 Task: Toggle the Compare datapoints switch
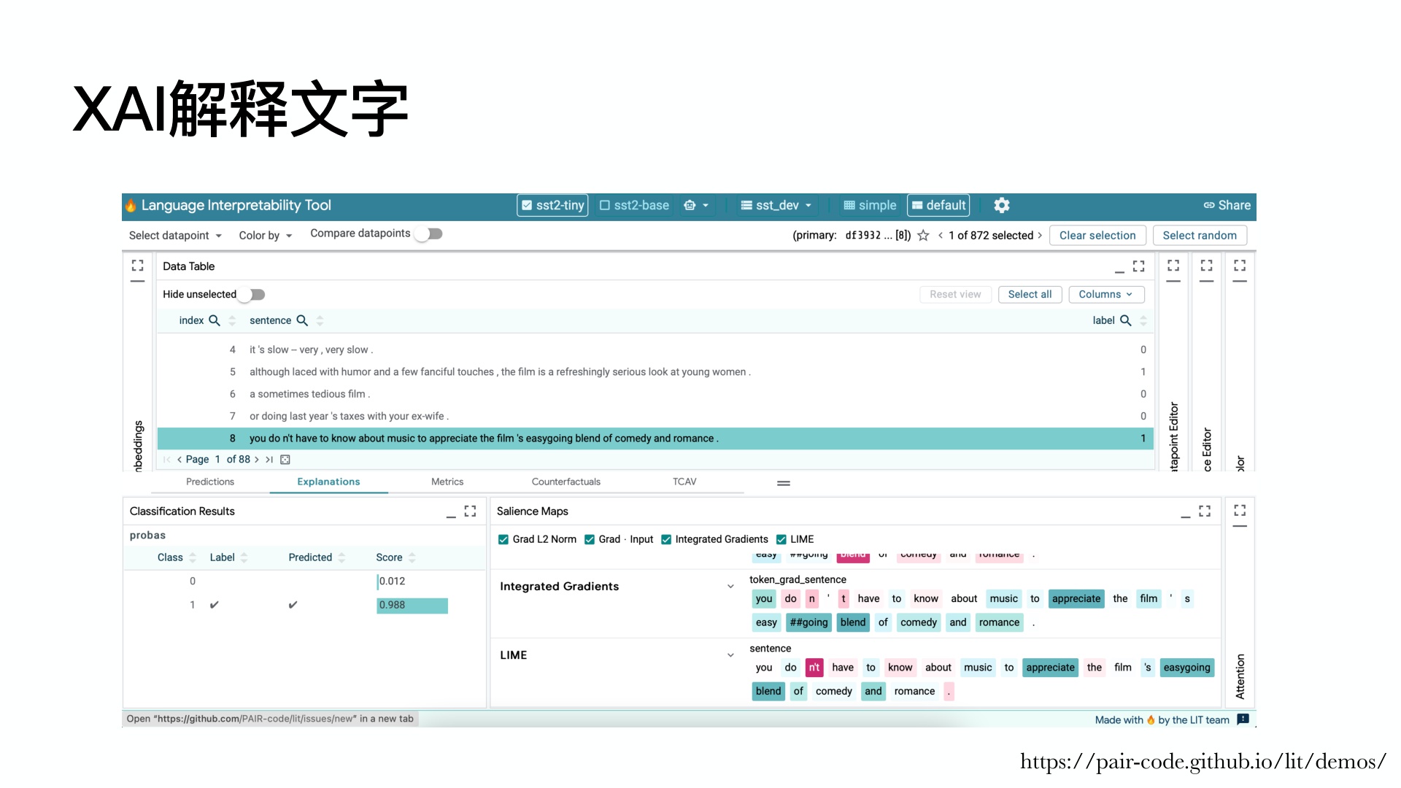[430, 234]
